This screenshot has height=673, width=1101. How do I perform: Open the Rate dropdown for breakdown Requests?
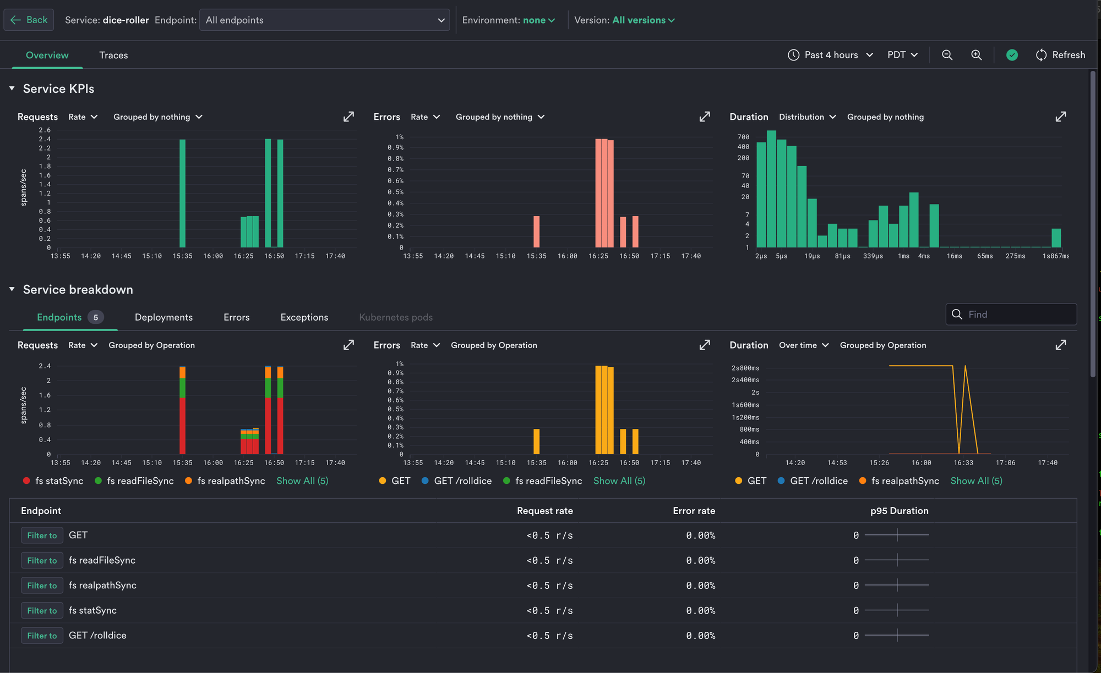click(83, 345)
